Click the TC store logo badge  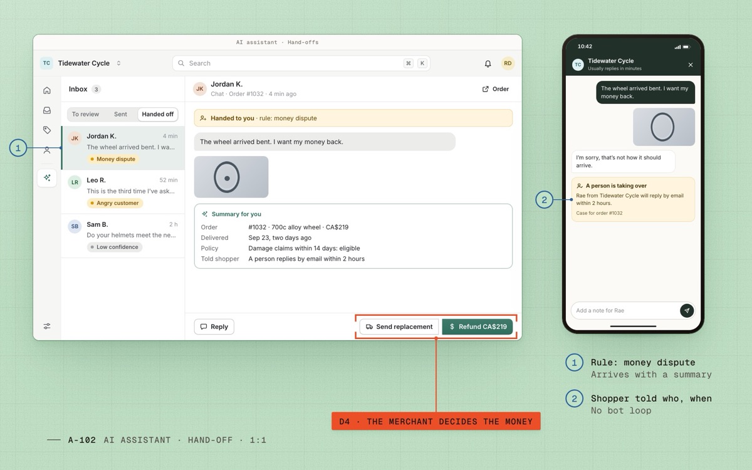point(46,63)
